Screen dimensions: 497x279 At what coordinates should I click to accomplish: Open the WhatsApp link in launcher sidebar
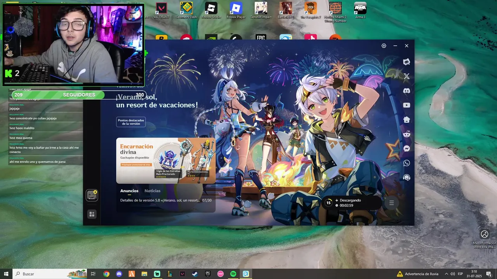407,163
